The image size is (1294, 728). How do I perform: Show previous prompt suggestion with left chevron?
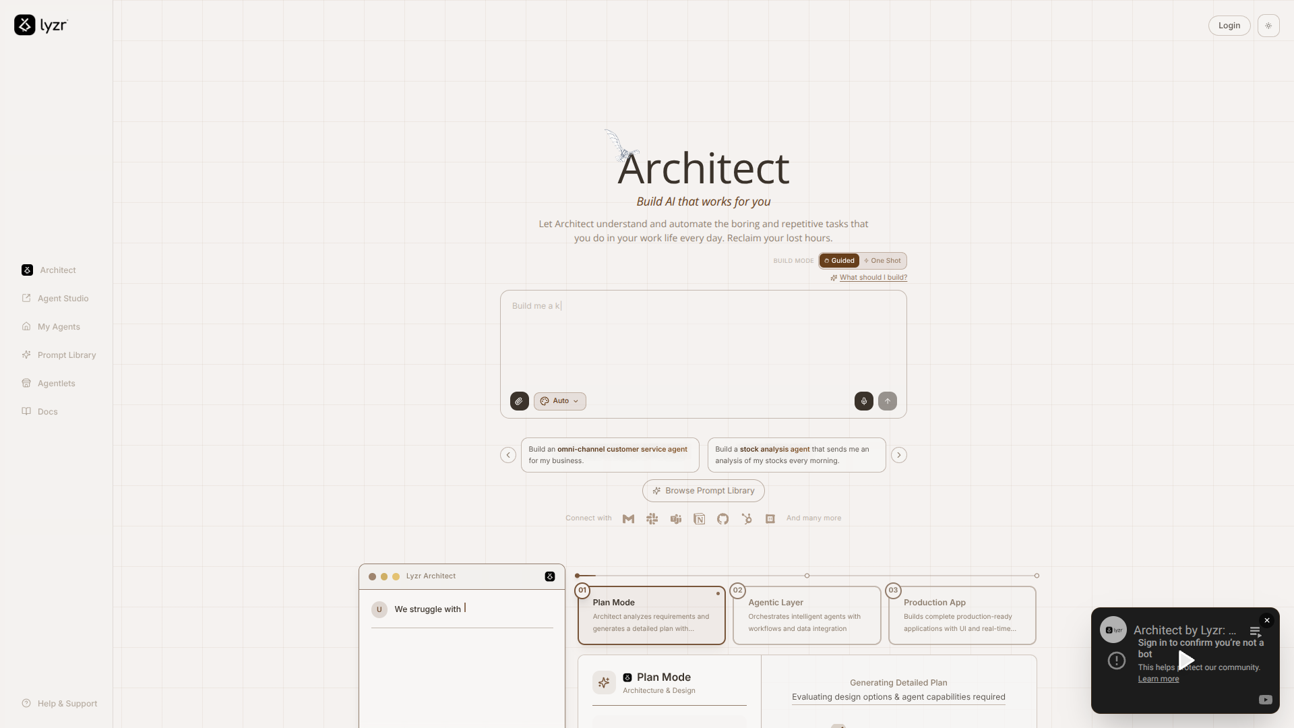click(x=507, y=455)
